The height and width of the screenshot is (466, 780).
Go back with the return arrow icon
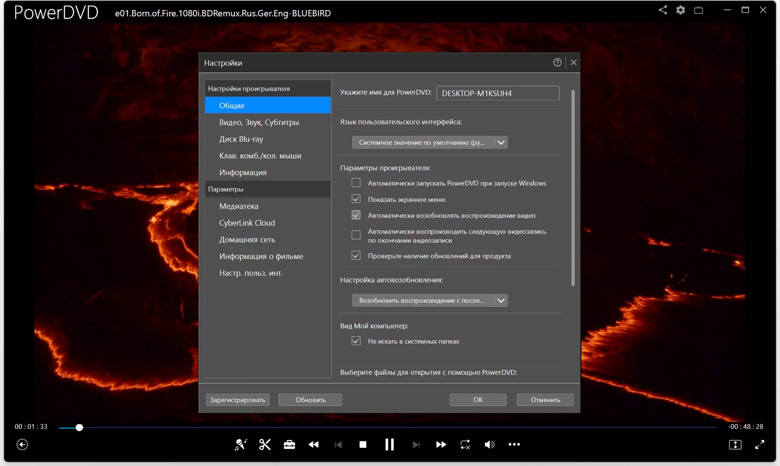[x=22, y=445]
